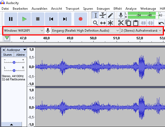Select the Time Shift arrows tool
This screenshot has width=165, height=127.
pyautogui.click(x=103, y=23)
